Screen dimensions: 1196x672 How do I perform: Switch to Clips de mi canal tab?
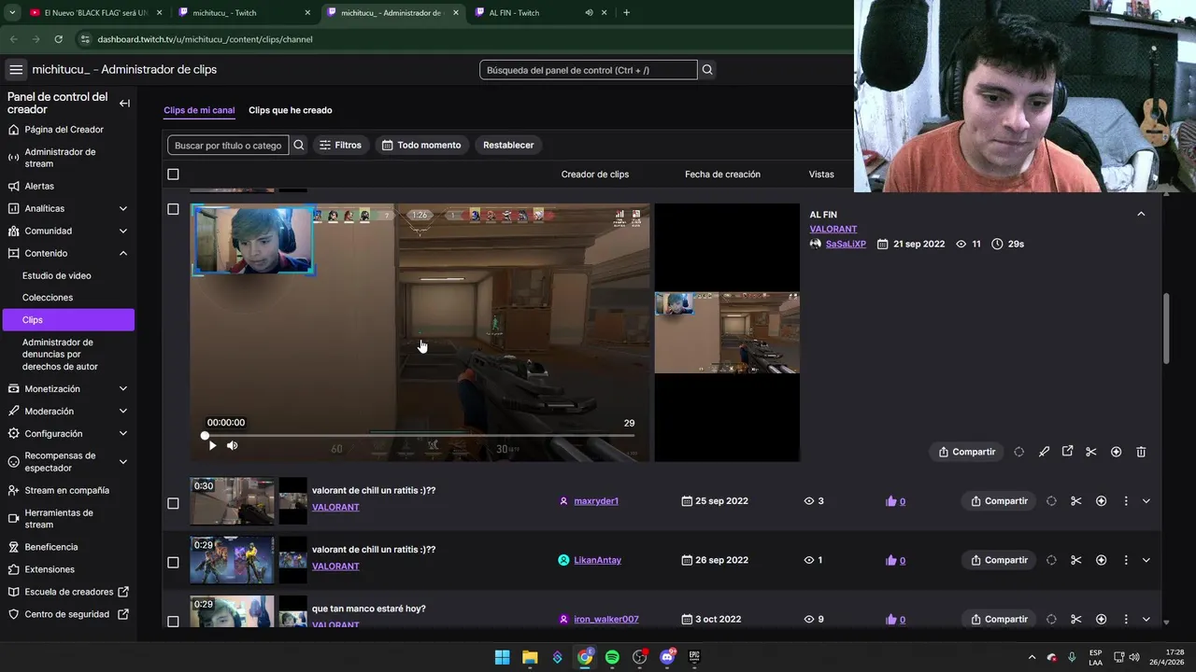(x=199, y=110)
